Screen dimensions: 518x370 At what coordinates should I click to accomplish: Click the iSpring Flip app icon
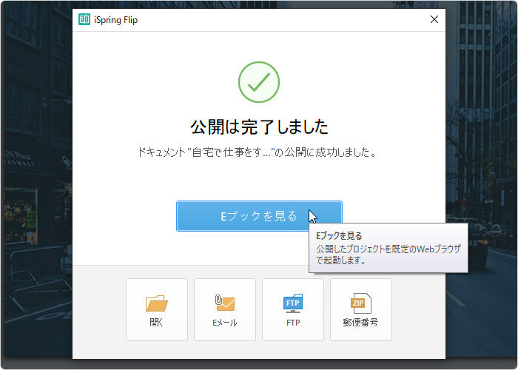[84, 20]
